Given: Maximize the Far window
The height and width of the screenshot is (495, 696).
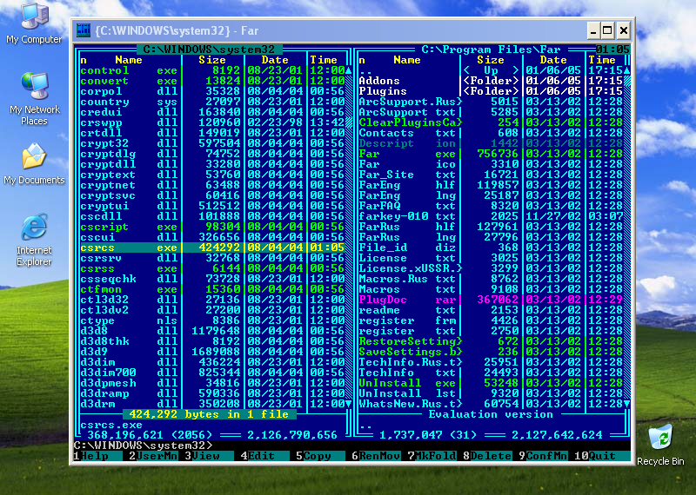Looking at the screenshot, I should pyautogui.click(x=608, y=30).
